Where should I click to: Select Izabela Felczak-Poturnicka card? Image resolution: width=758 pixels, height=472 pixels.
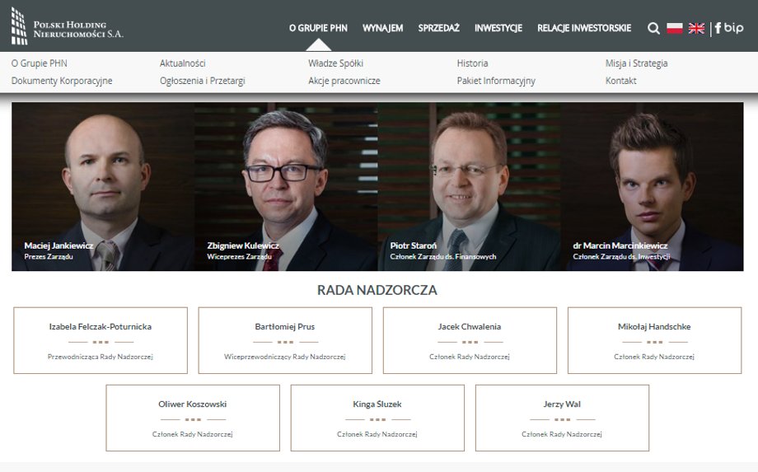101,340
